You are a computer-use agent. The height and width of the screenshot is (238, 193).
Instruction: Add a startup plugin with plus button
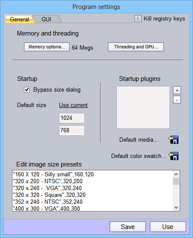pyautogui.click(x=177, y=90)
